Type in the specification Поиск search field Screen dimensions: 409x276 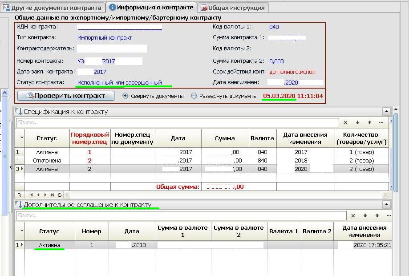pos(178,122)
